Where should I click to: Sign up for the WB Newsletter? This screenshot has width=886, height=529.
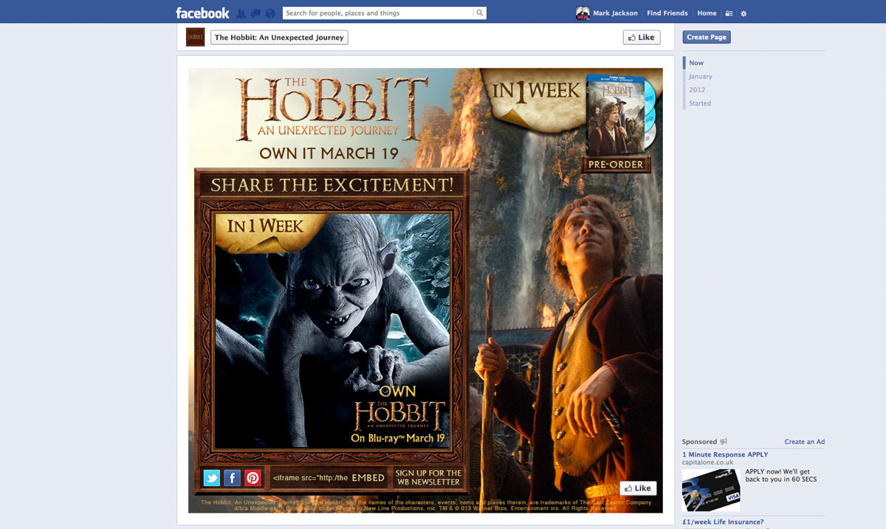pos(428,478)
